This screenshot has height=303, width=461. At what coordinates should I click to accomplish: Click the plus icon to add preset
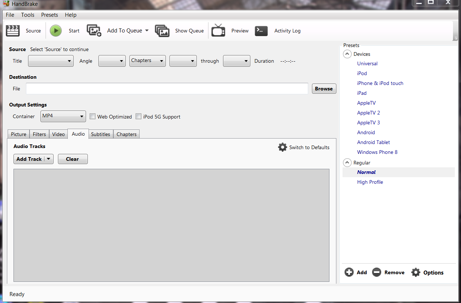(349, 272)
